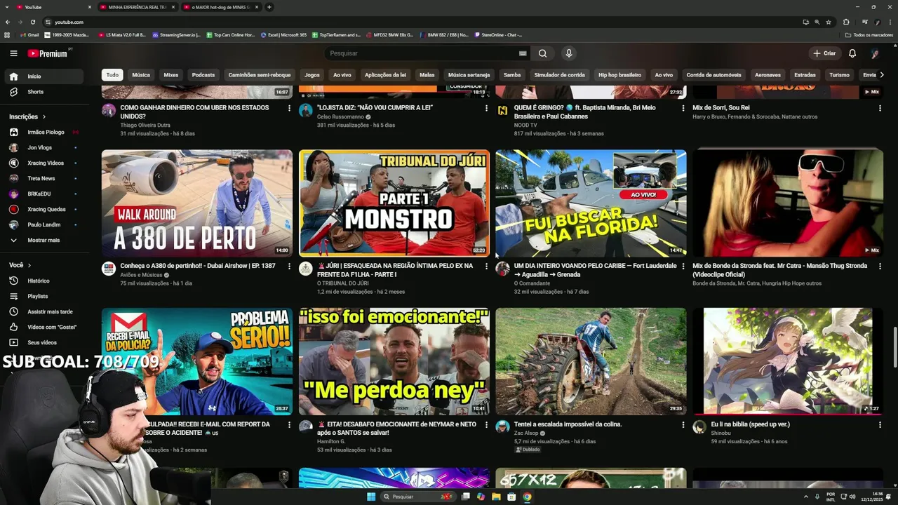Image resolution: width=898 pixels, height=505 pixels.
Task: Open O Comandante channel avatar
Action: coord(502,269)
